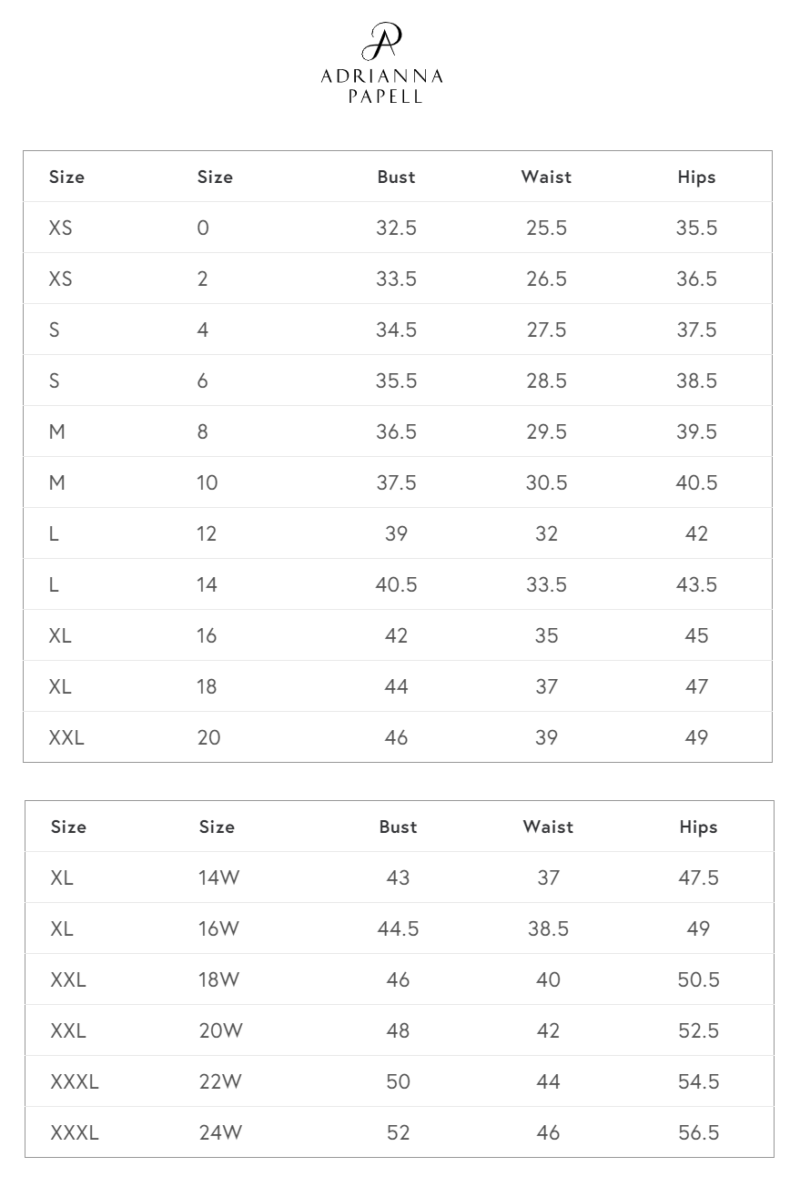Click hips value 49 in size 20 row
The height and width of the screenshot is (1187, 800).
696,737
